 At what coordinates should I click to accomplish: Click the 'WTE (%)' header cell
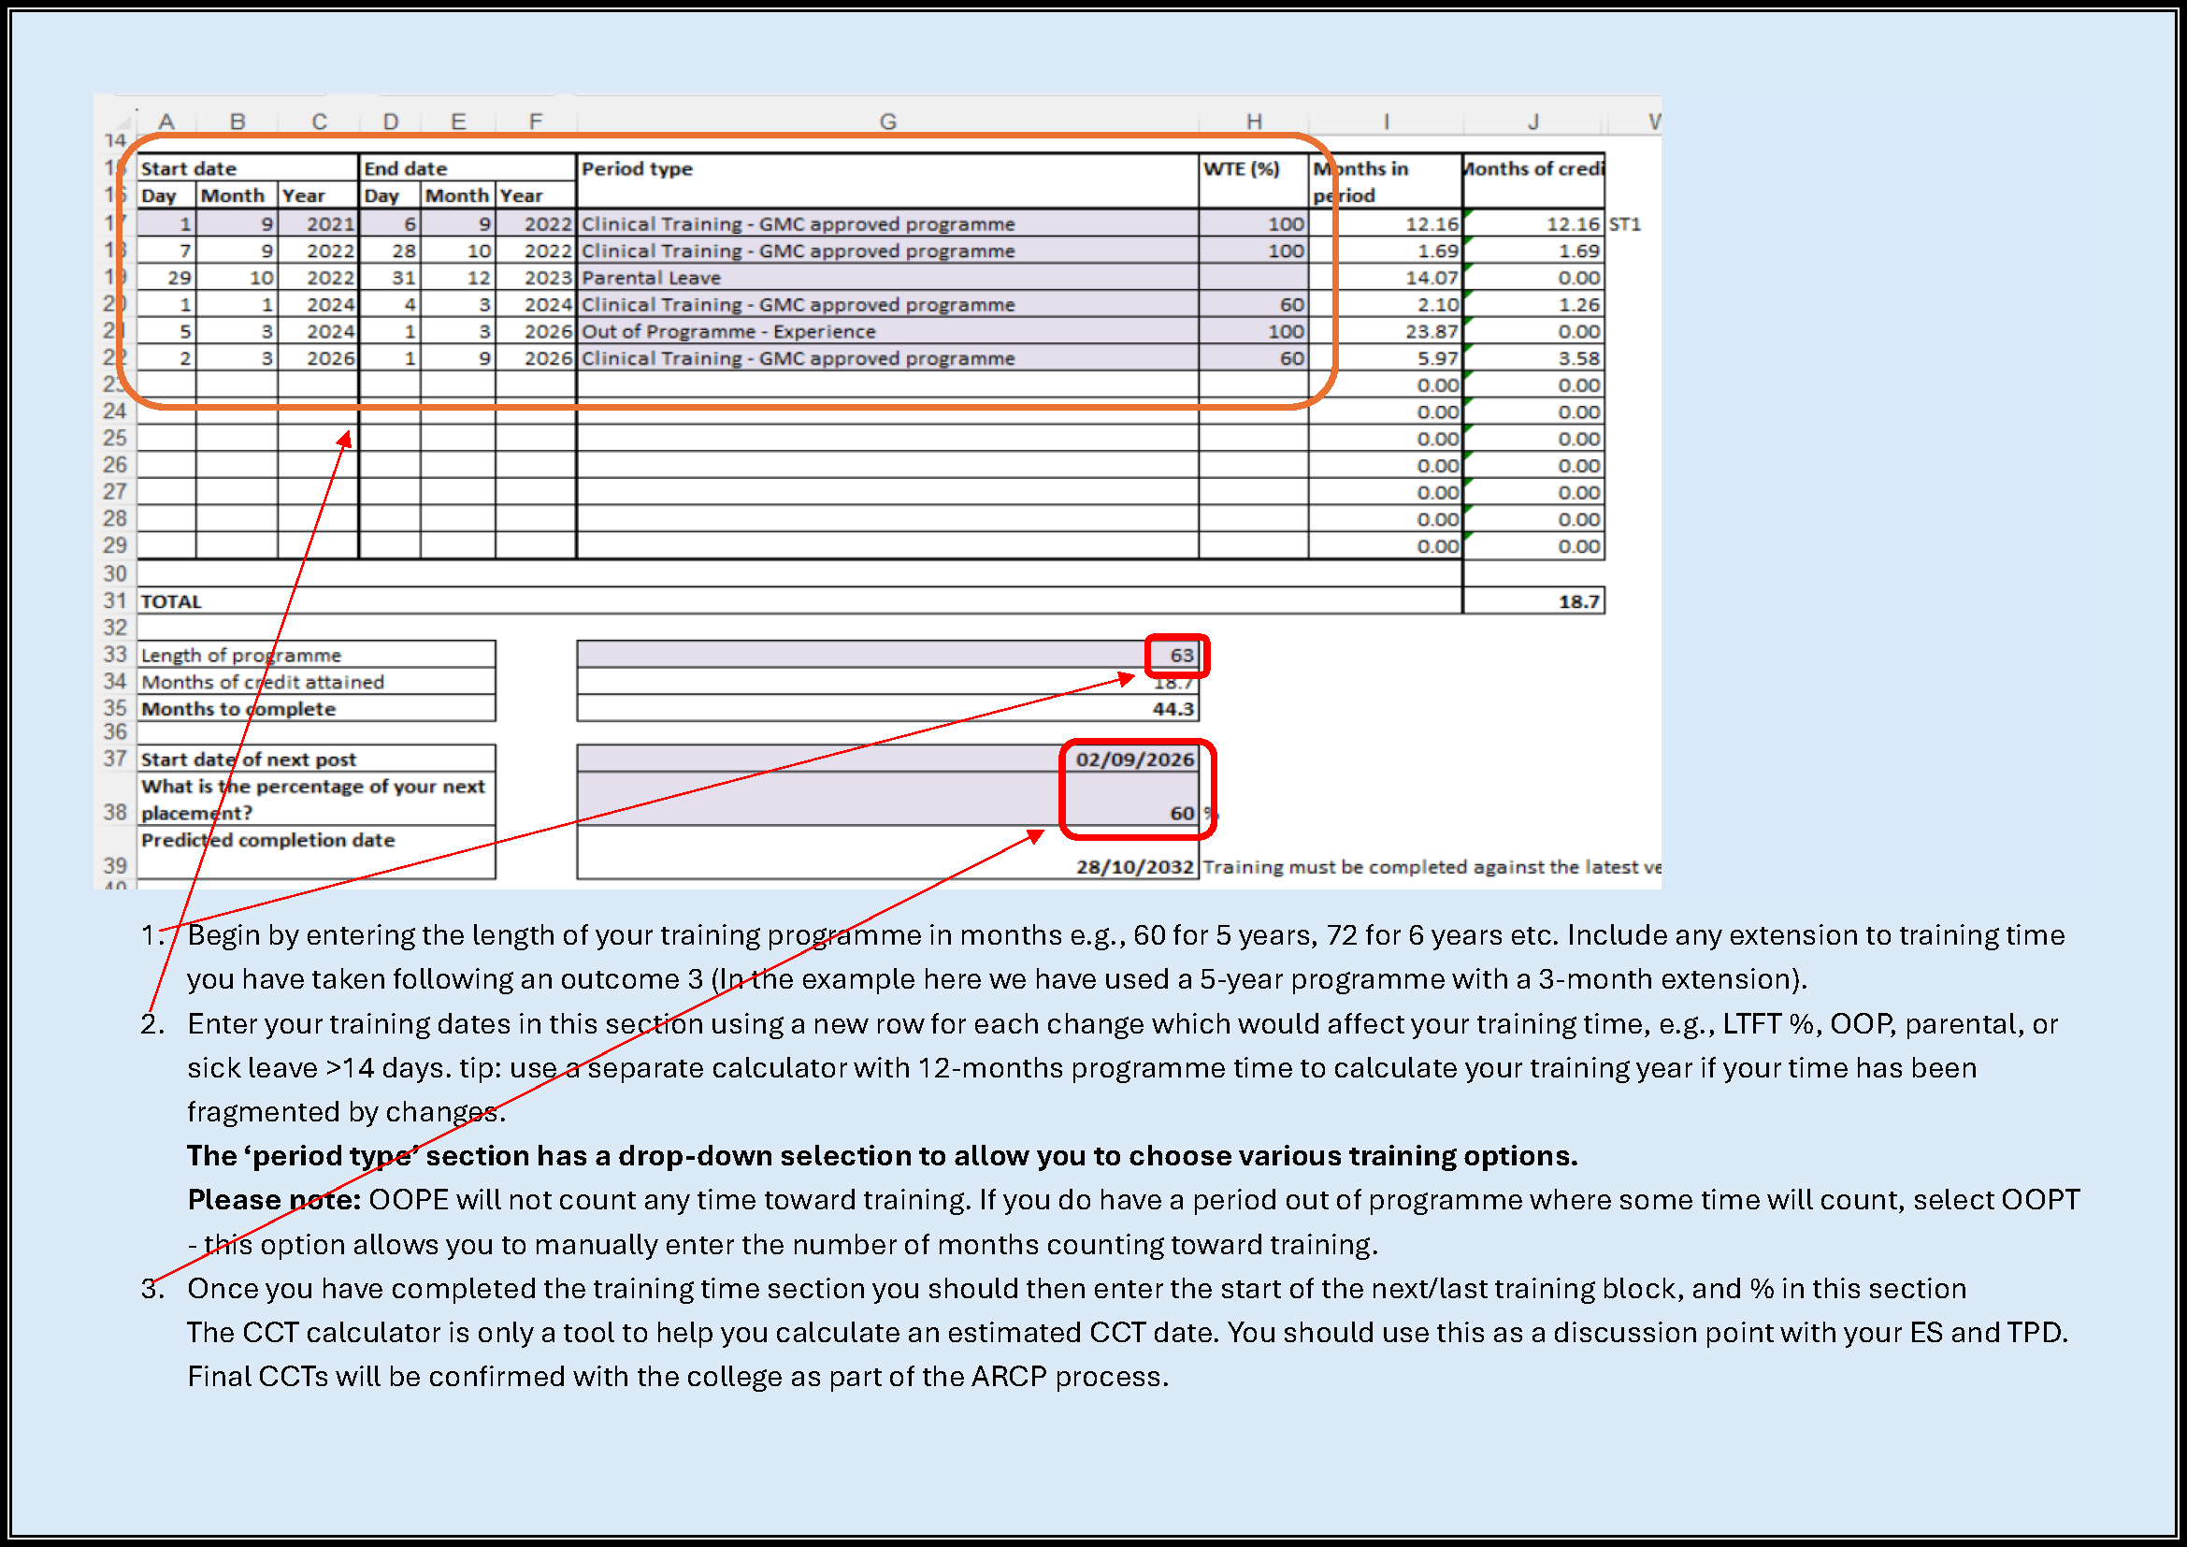pyautogui.click(x=1254, y=181)
